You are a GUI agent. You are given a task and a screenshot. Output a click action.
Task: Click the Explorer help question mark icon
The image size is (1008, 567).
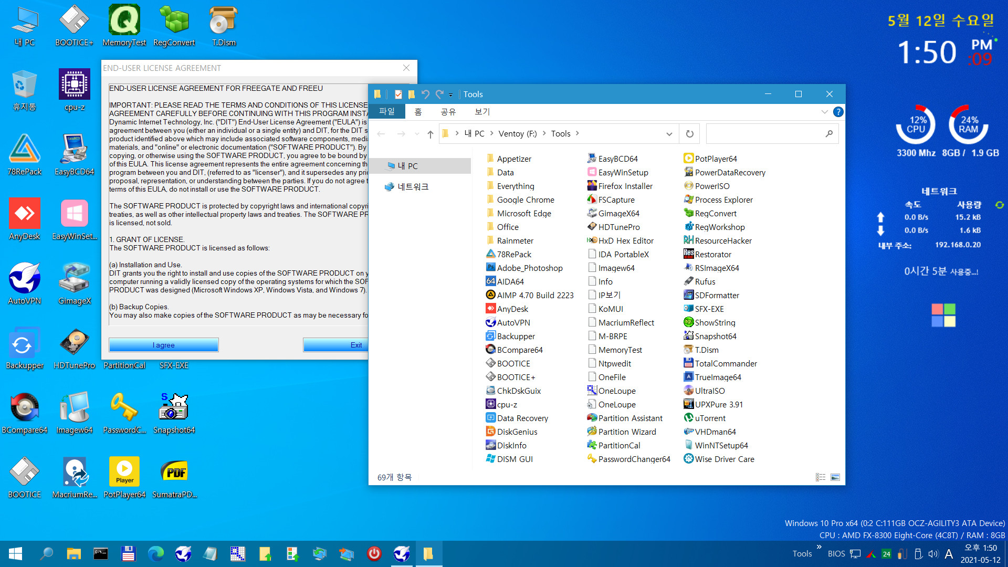[838, 112]
